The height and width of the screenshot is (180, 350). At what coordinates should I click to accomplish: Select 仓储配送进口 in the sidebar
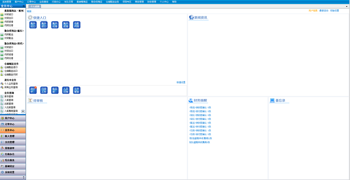click(11, 67)
